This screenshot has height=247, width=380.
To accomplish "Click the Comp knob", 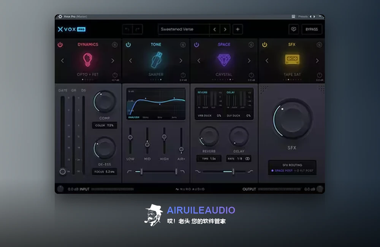I will click(x=105, y=101).
